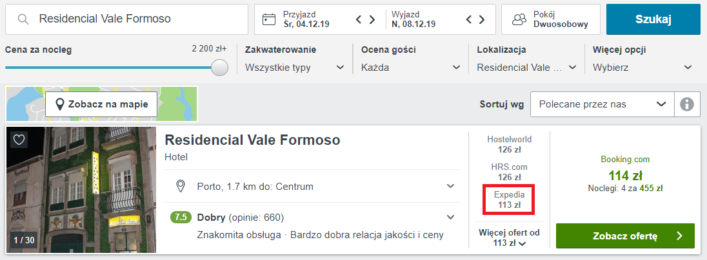Click the search magnifier icon

pos(23,19)
